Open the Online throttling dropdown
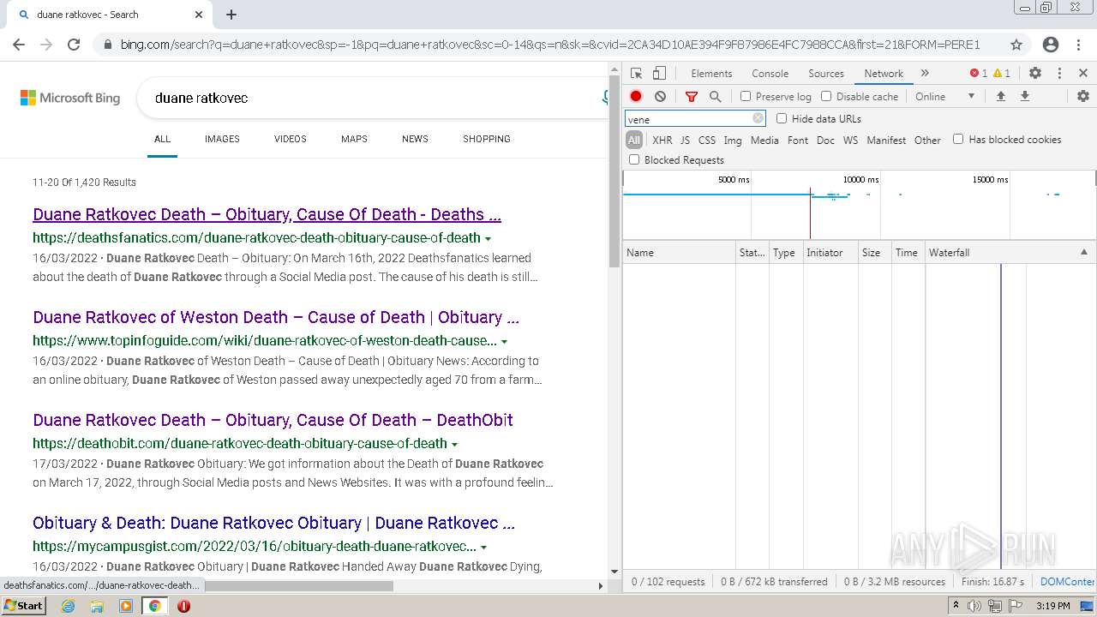1097x617 pixels. [945, 97]
